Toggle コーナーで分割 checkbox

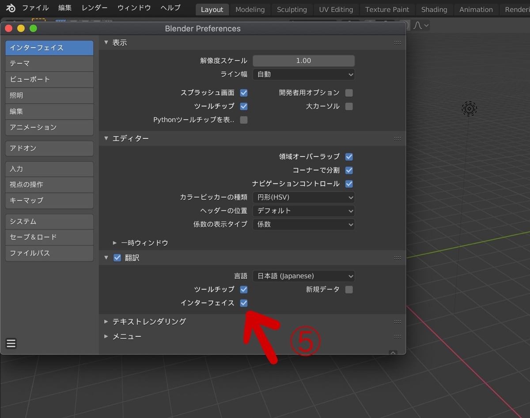click(349, 170)
